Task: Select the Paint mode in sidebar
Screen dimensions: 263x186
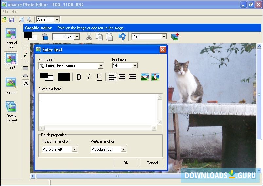Action: 11,61
